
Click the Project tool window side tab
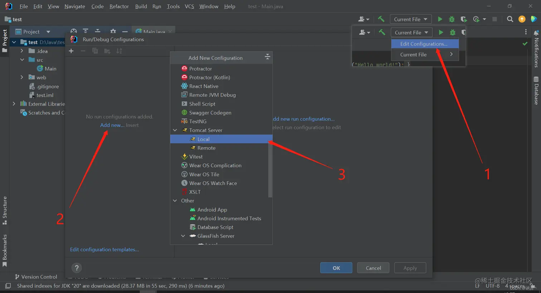(x=5, y=40)
